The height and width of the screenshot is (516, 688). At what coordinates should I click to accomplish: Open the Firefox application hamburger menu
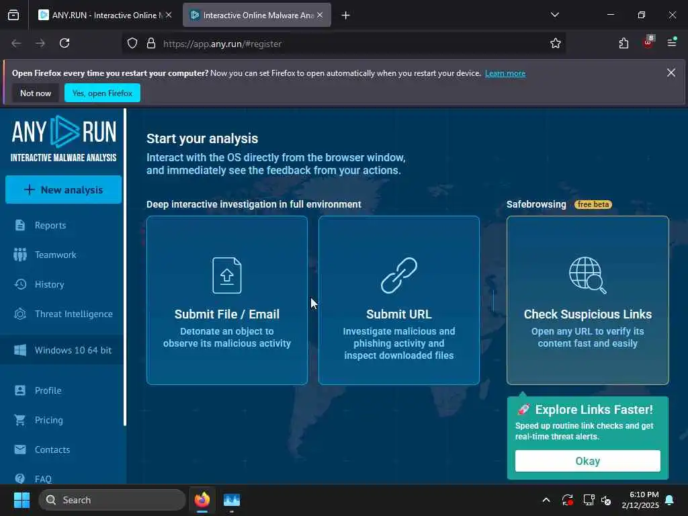(672, 42)
